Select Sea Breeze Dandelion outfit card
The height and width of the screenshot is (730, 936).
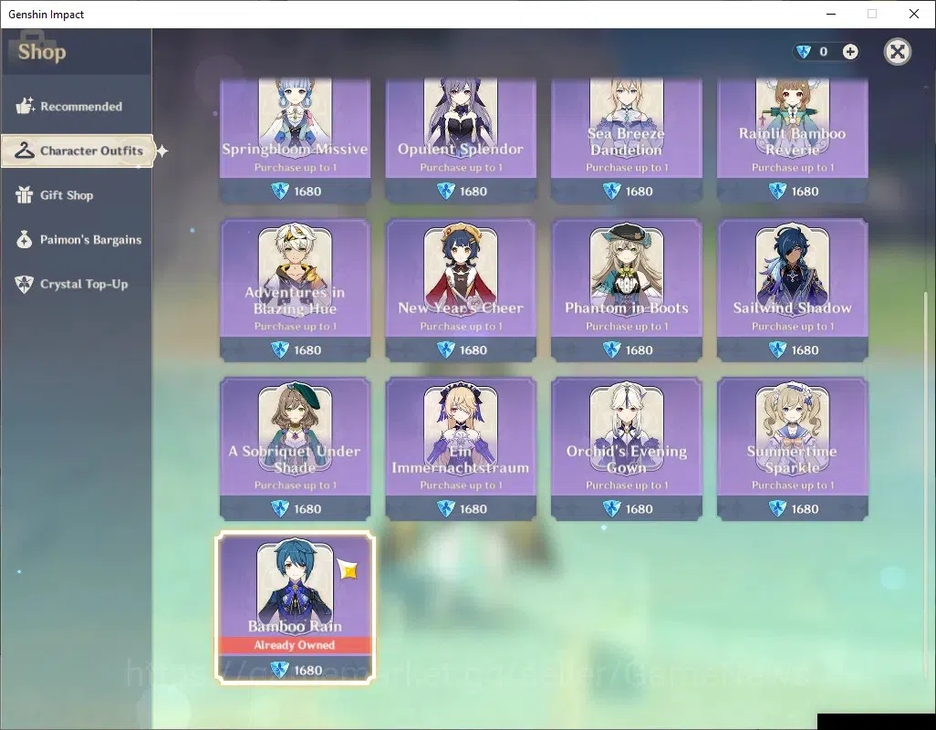[626, 141]
